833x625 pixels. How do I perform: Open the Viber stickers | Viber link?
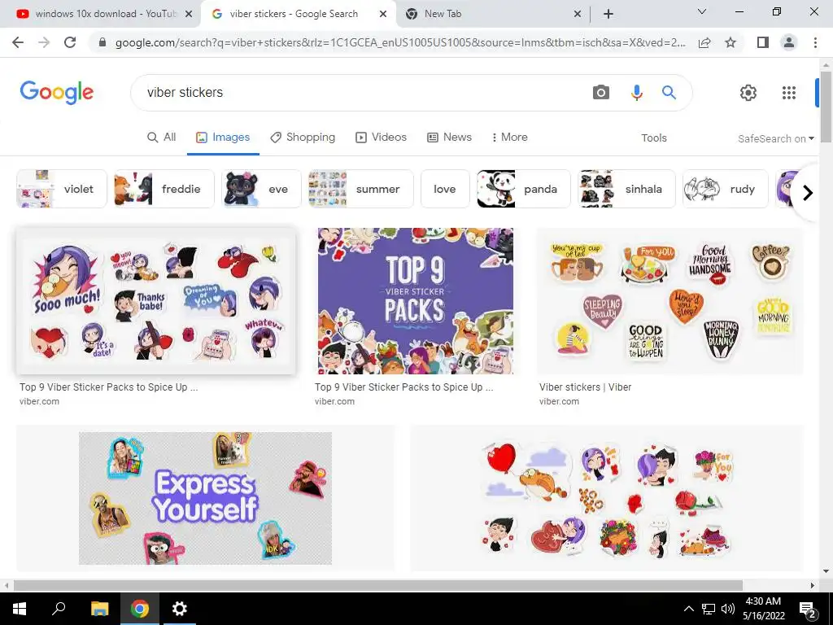click(x=585, y=387)
